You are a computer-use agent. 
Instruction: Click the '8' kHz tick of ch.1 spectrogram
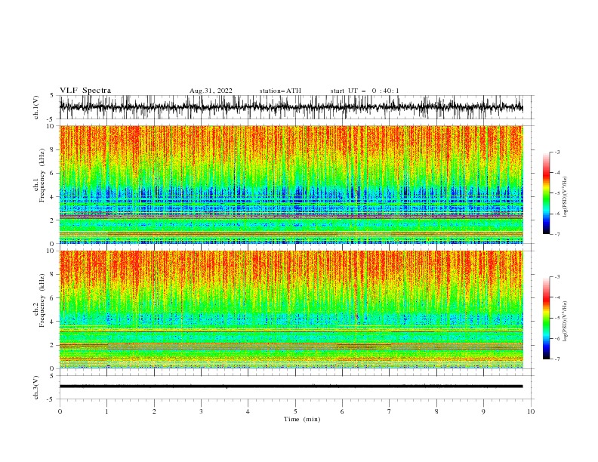pos(52,149)
